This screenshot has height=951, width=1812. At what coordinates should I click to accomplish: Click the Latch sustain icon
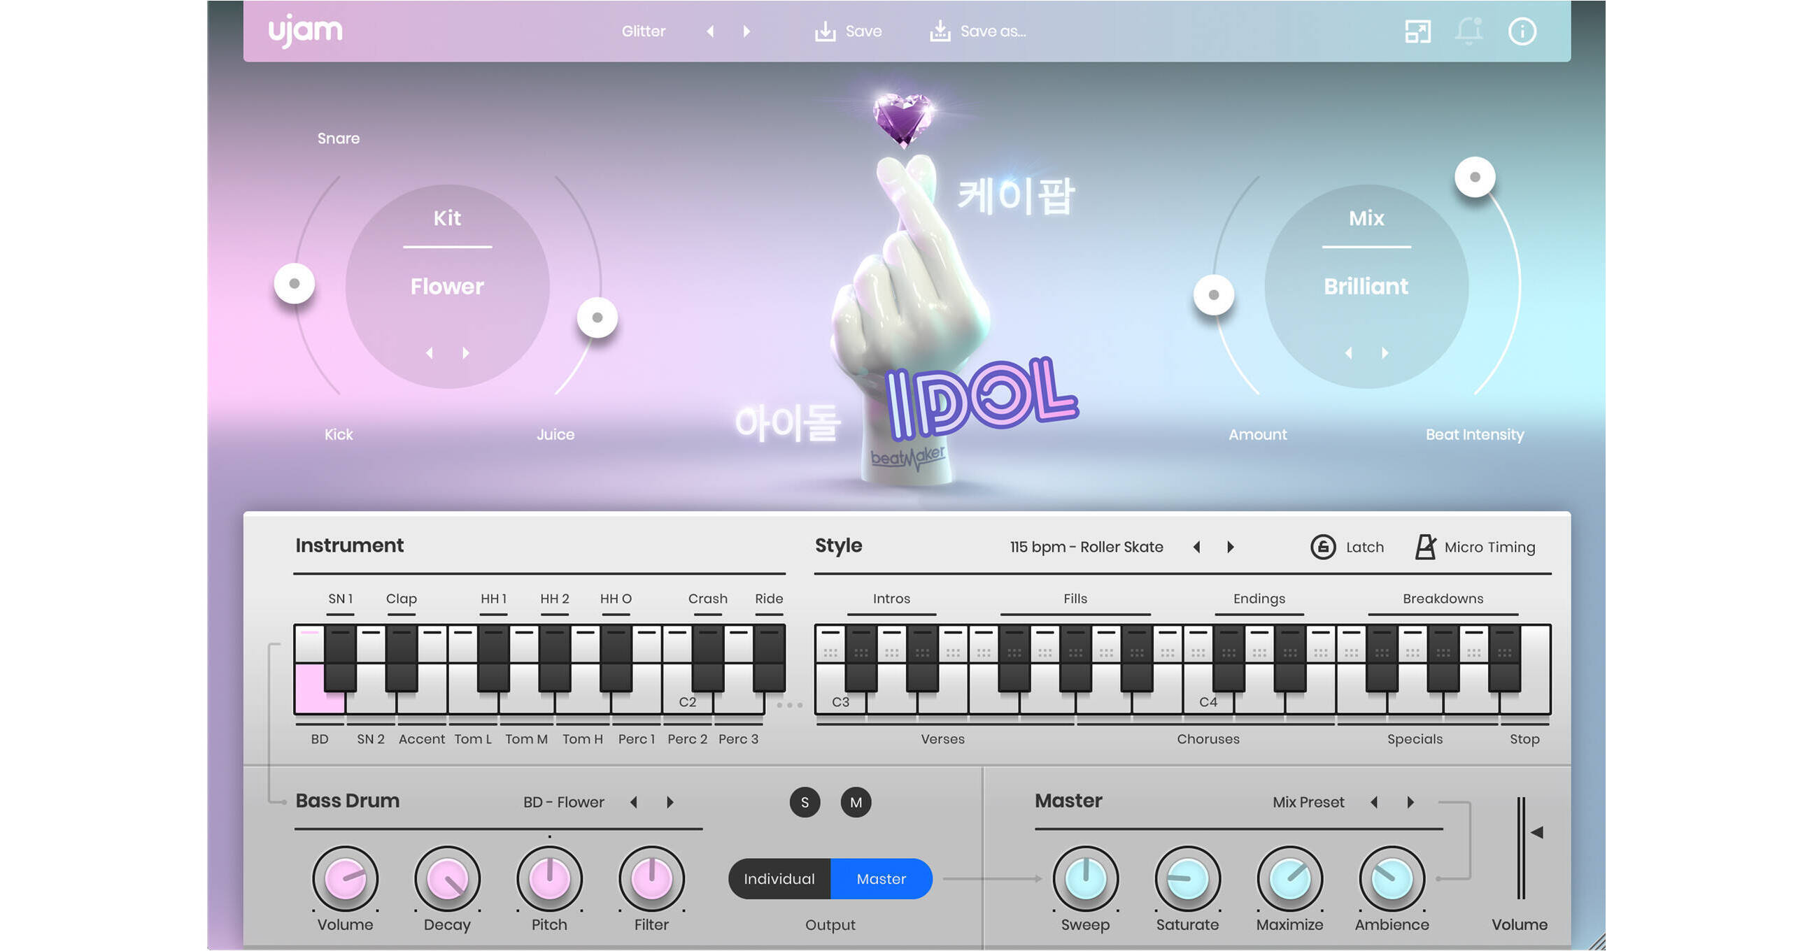[1324, 546]
